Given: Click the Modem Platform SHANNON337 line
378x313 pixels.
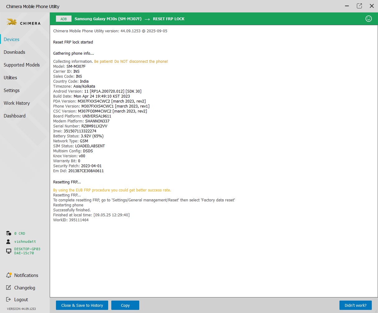Looking at the screenshot, I should (81, 121).
